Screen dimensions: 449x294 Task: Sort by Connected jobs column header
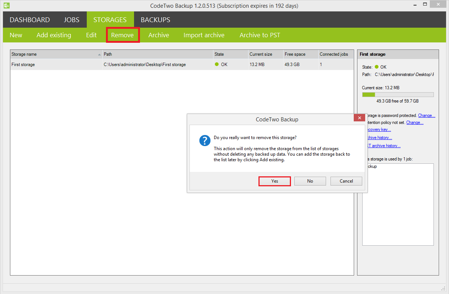336,54
